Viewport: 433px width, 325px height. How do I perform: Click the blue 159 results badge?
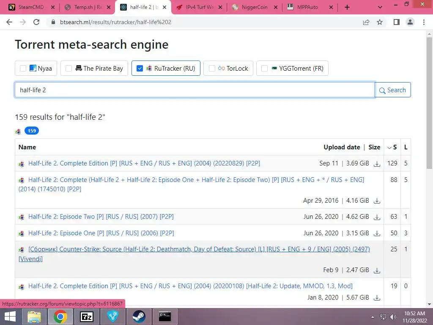tap(32, 131)
